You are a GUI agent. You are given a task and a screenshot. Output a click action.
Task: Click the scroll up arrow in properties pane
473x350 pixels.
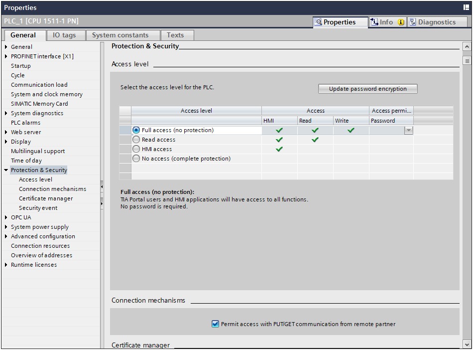pyautogui.click(x=467, y=46)
